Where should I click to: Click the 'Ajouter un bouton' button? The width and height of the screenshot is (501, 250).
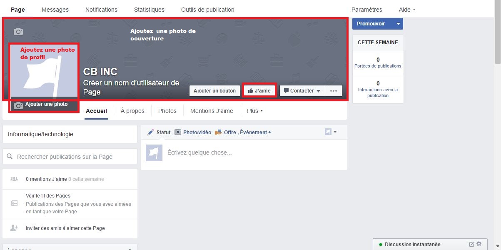[x=214, y=91]
